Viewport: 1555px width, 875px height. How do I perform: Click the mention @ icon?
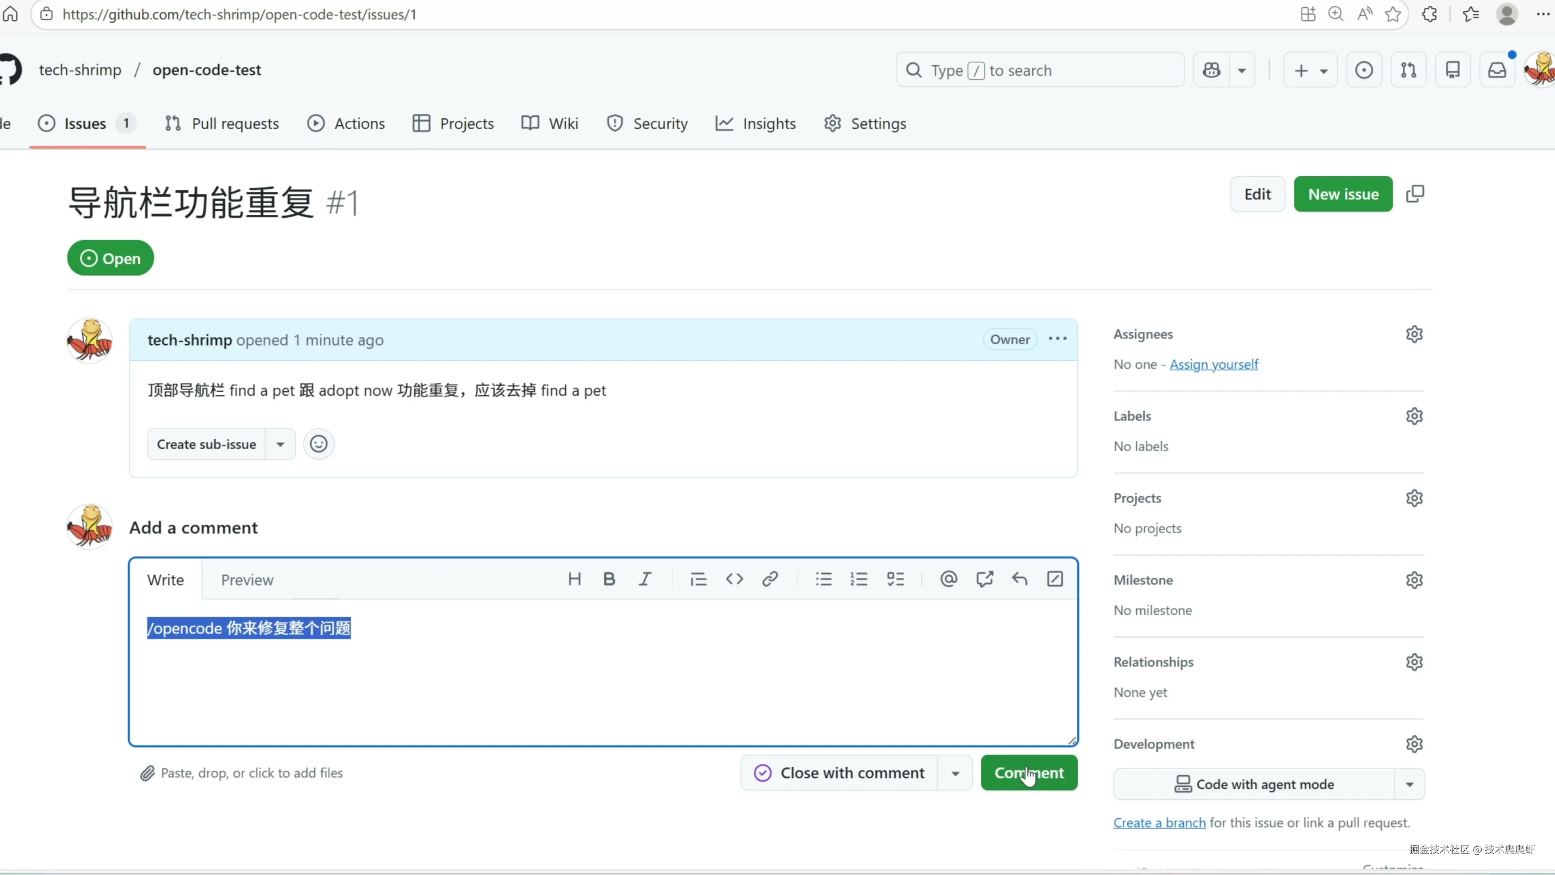point(948,579)
